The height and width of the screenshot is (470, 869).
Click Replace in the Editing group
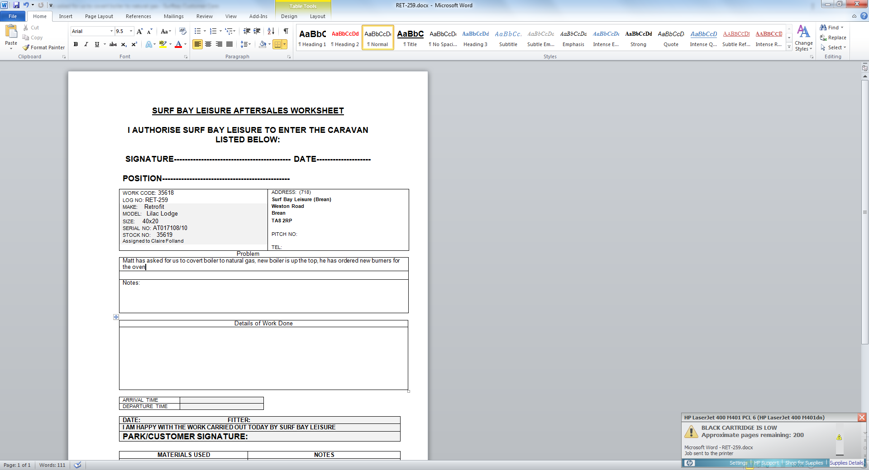833,38
